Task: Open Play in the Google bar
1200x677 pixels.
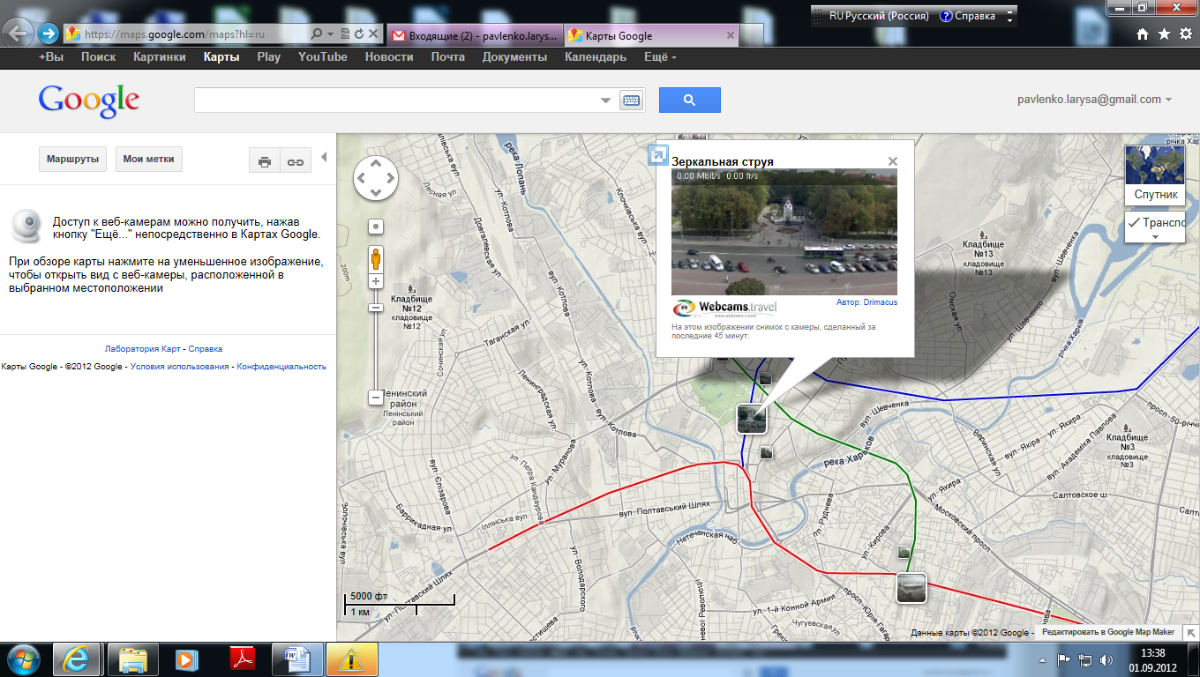Action: click(268, 57)
